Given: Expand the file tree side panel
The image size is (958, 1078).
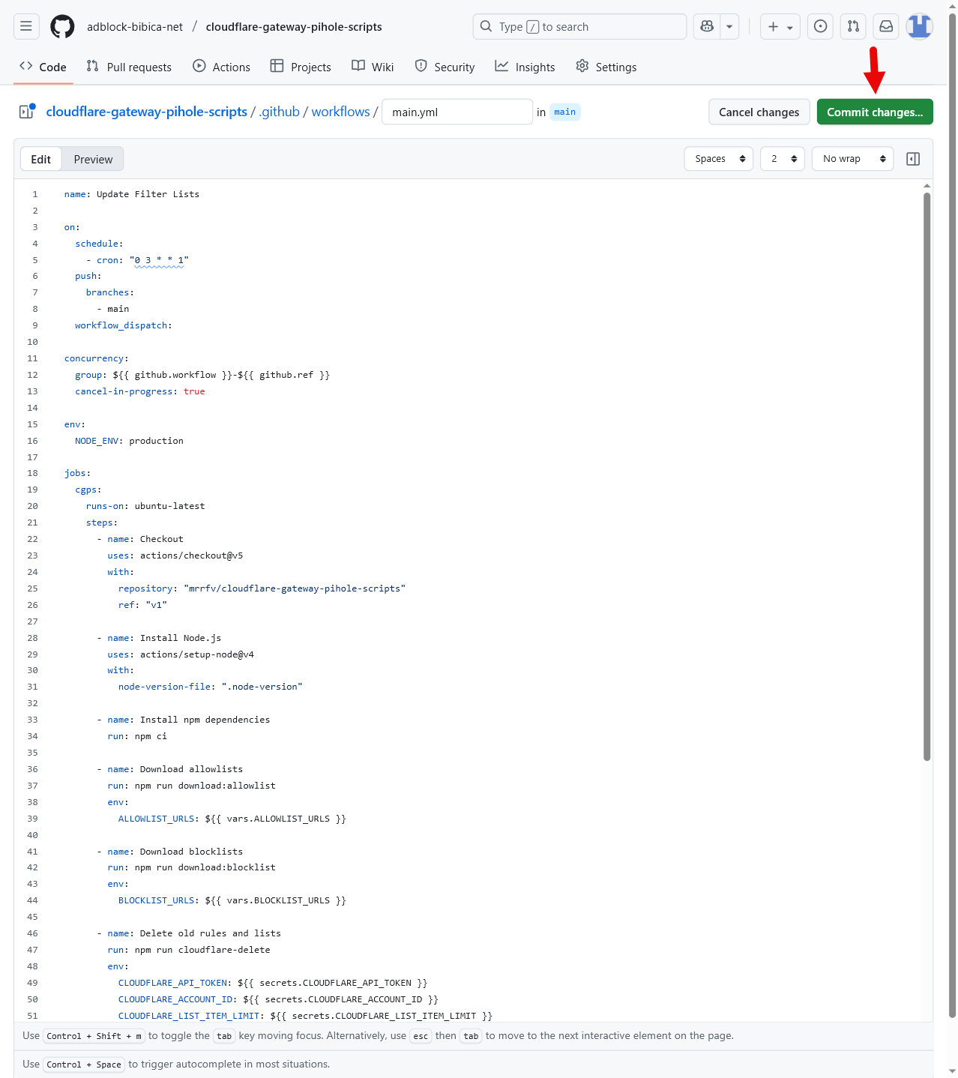Looking at the screenshot, I should click(26, 112).
